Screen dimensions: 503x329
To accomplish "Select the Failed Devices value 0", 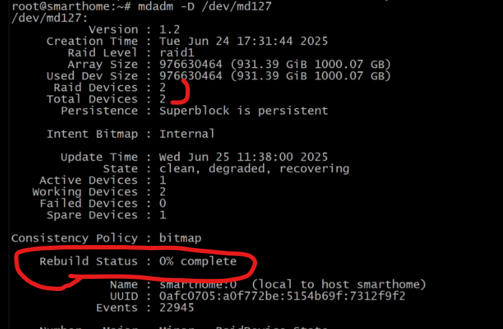I will point(162,204).
